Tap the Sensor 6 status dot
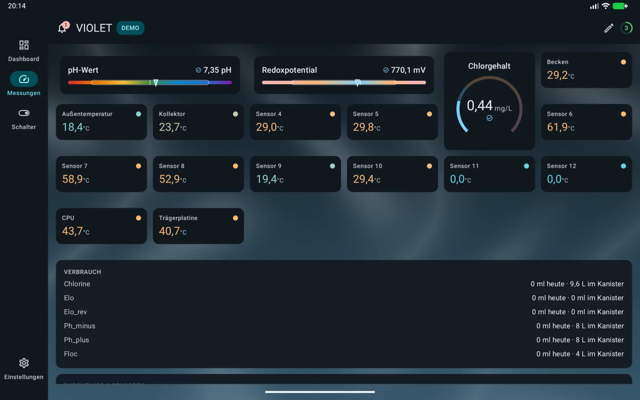Screen dimensions: 640x400 [x=624, y=114]
